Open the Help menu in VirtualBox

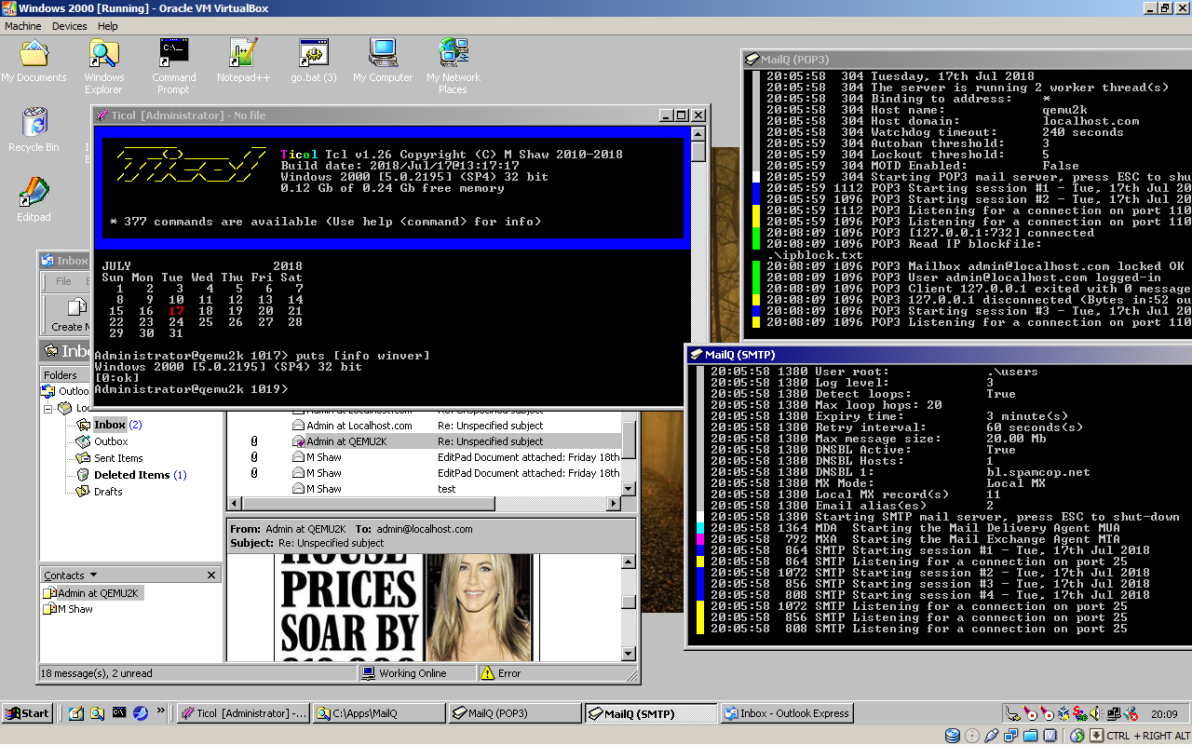coord(108,26)
